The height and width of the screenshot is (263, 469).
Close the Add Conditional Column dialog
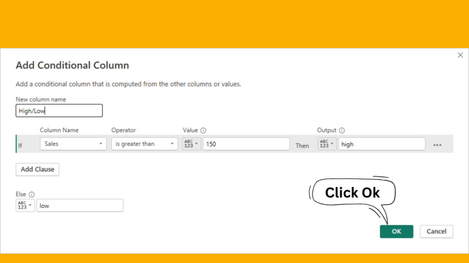click(x=460, y=55)
